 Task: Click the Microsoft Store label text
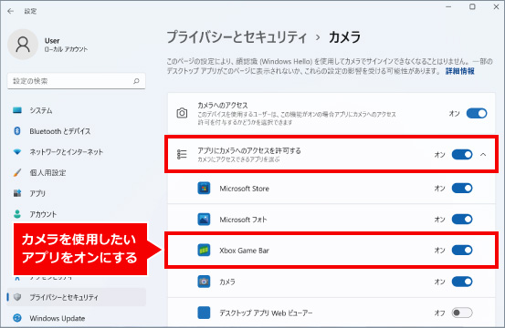pos(244,189)
